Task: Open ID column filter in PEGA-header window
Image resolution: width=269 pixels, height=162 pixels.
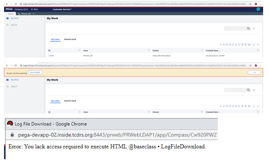Action: pos(79,50)
